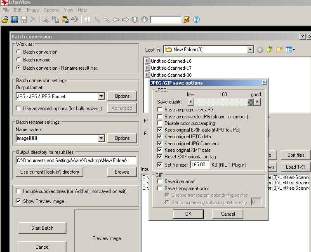Click the Start Batch button

(42, 228)
